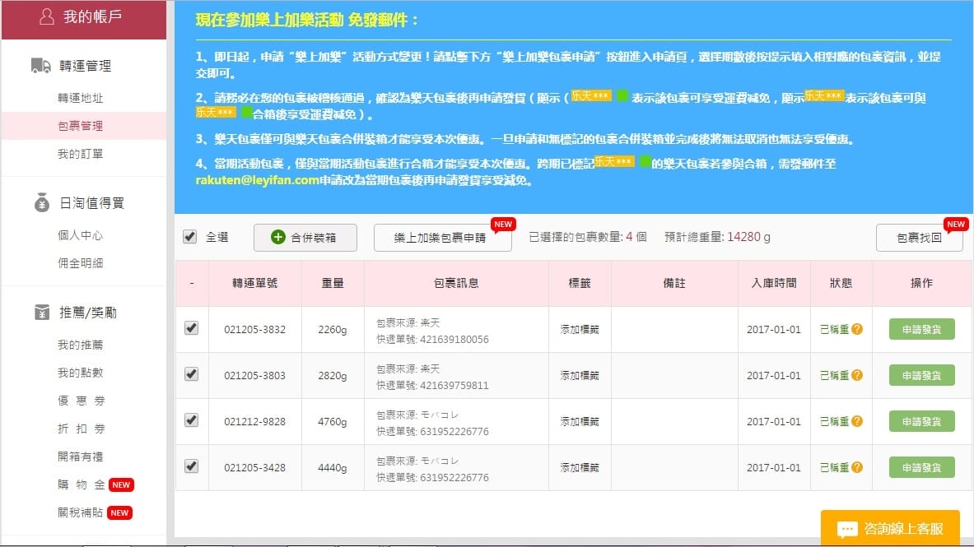The height and width of the screenshot is (547, 974).
Task: Click the status help icon for package 021205-3803
Action: tap(857, 376)
